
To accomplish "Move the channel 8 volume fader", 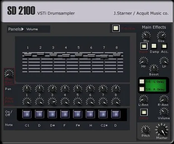I will pos(117,55).
